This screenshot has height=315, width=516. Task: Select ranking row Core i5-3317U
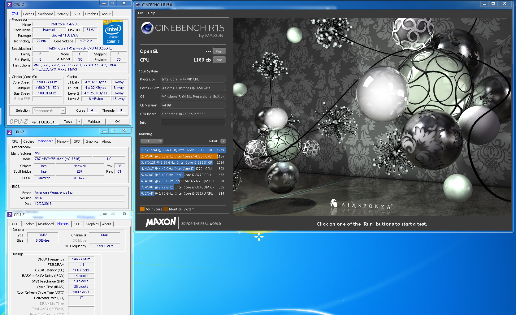coord(183,193)
